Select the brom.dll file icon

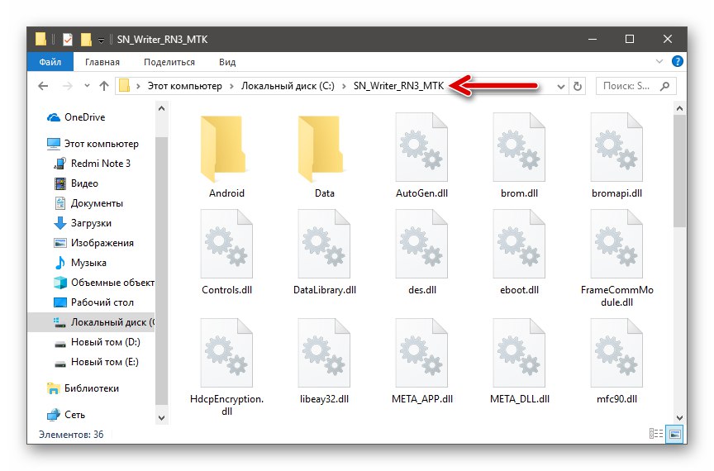coord(519,148)
